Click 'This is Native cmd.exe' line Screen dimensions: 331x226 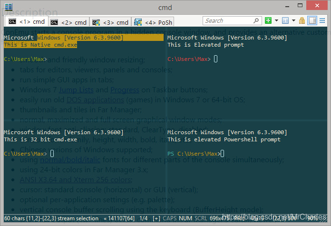coord(40,45)
